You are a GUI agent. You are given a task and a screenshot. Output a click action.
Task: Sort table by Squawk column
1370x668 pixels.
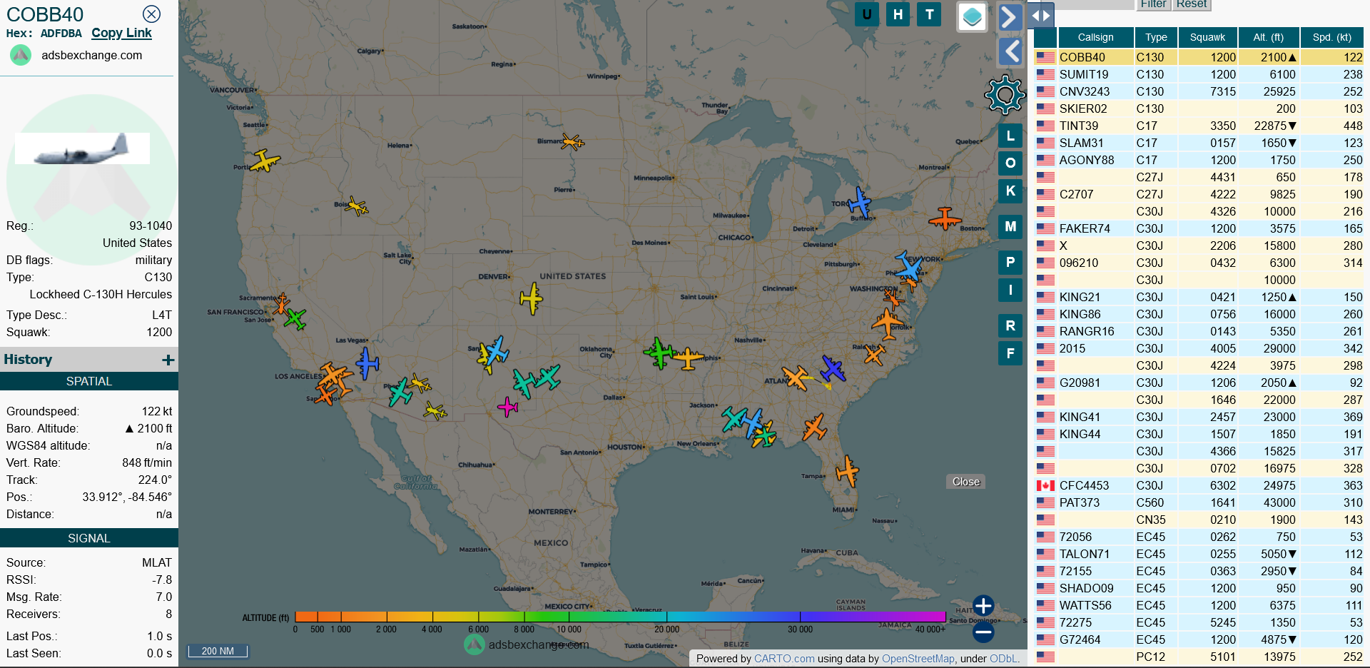pos(1207,37)
